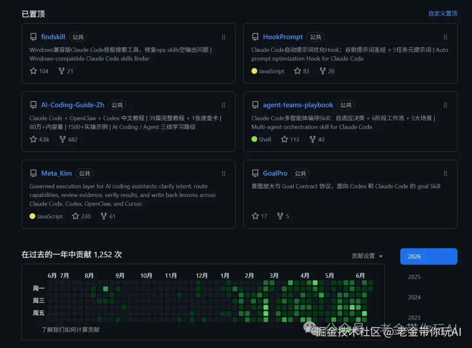Grab the agent-teams-playbook card drag handle

coord(445,105)
